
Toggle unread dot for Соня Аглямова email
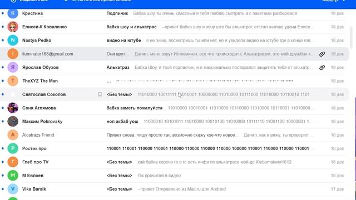point(3,108)
